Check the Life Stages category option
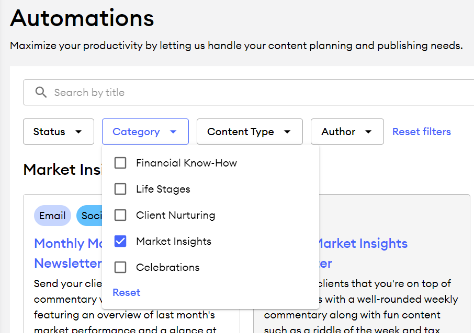 [x=120, y=189]
